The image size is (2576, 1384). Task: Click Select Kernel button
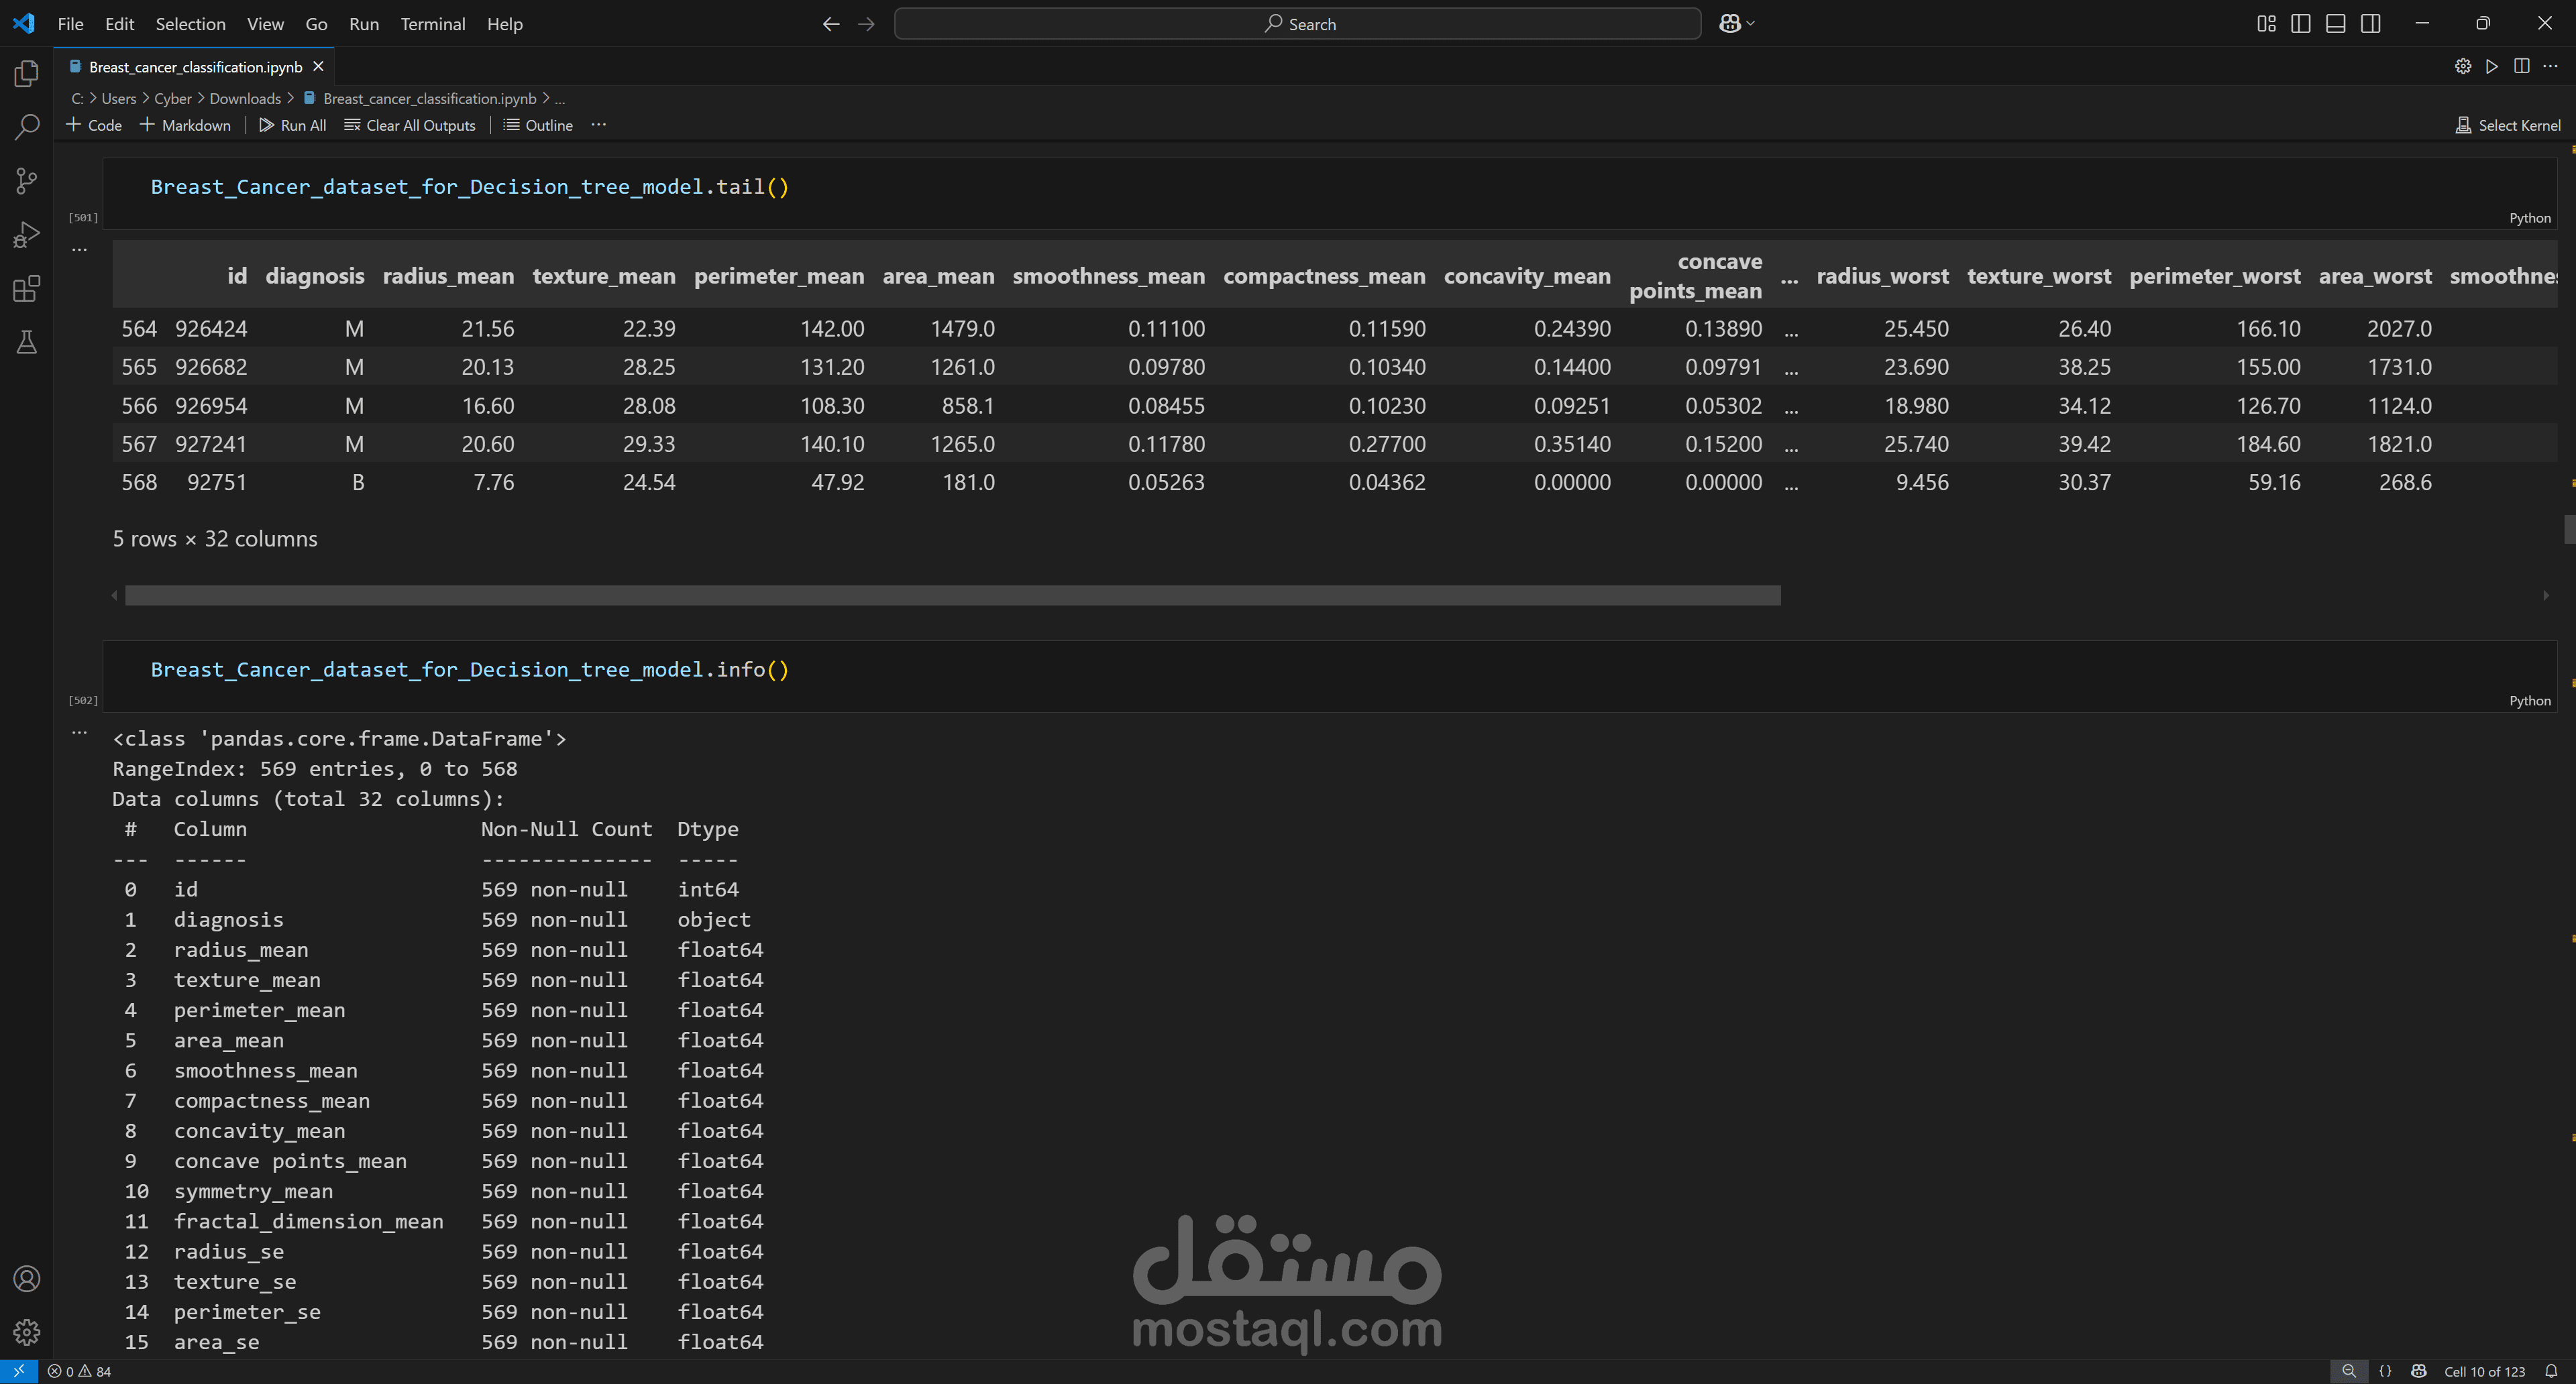pos(2508,125)
